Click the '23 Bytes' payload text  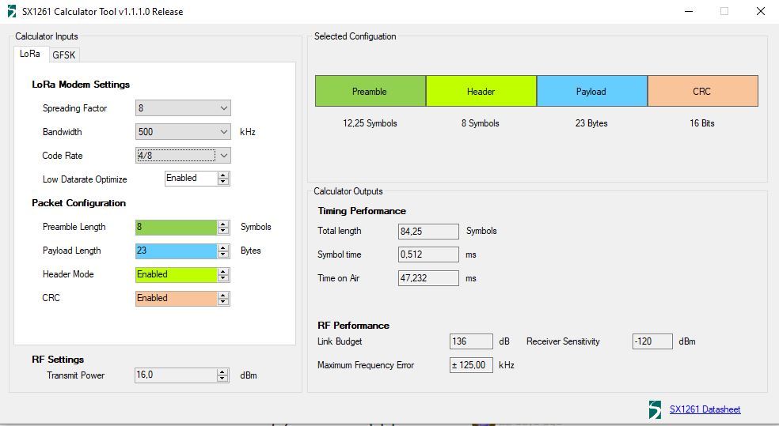click(591, 123)
